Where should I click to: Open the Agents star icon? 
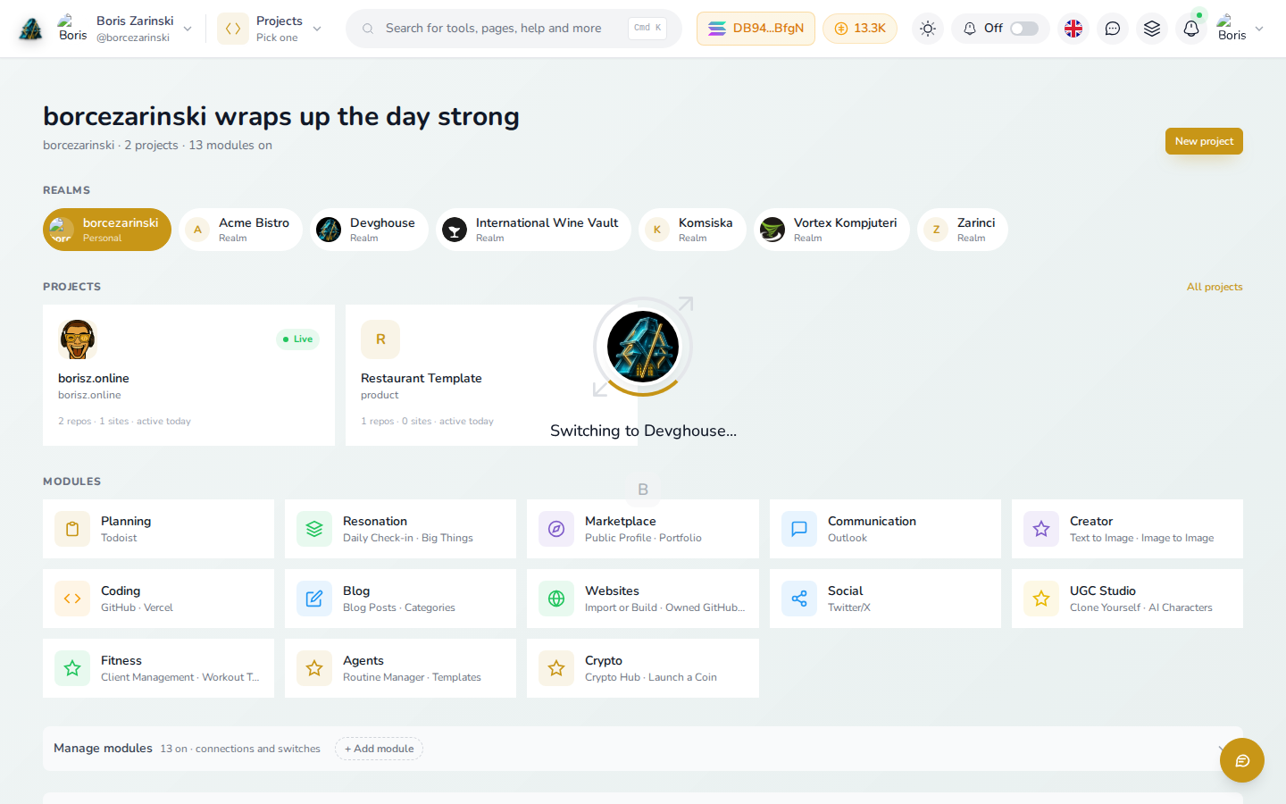pos(314,668)
